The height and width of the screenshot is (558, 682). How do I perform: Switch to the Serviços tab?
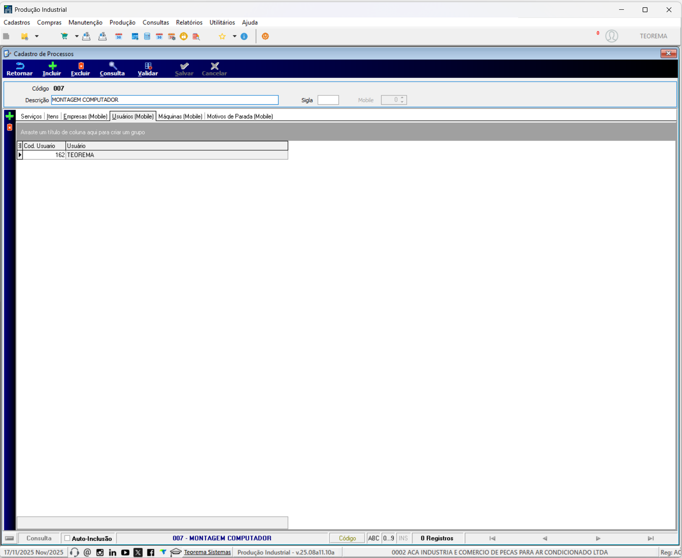pyautogui.click(x=31, y=116)
